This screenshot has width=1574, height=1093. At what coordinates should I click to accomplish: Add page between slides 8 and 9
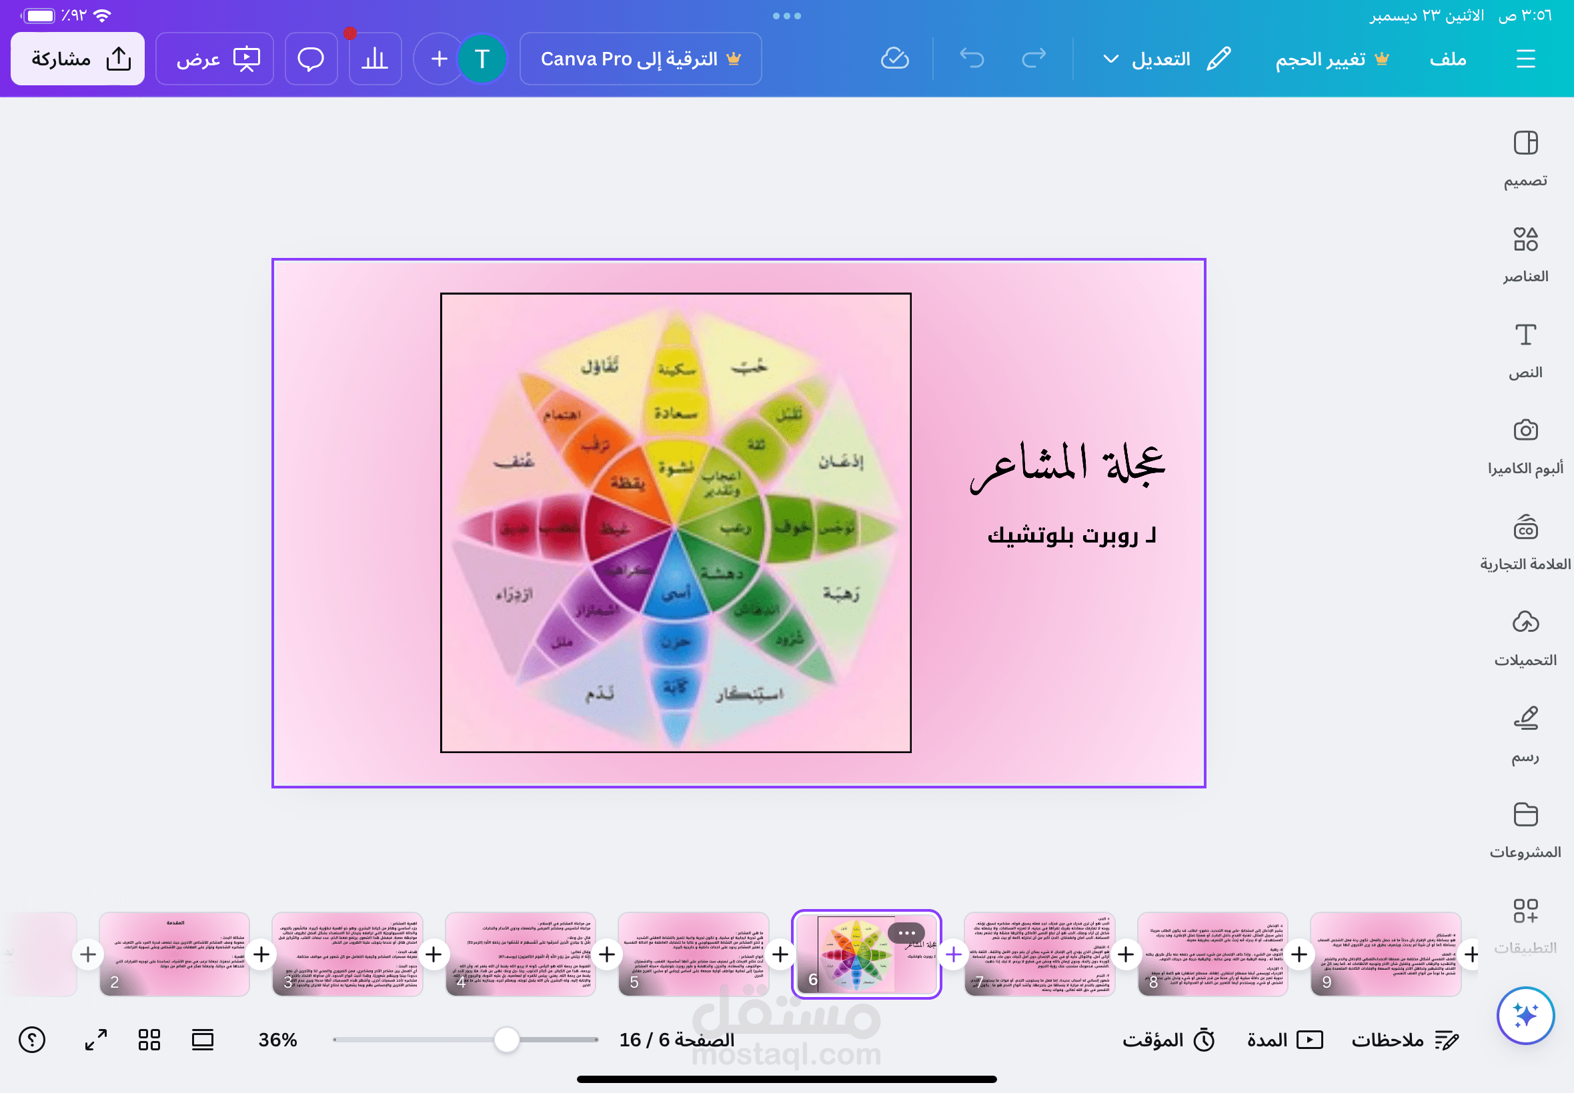pyautogui.click(x=1299, y=954)
